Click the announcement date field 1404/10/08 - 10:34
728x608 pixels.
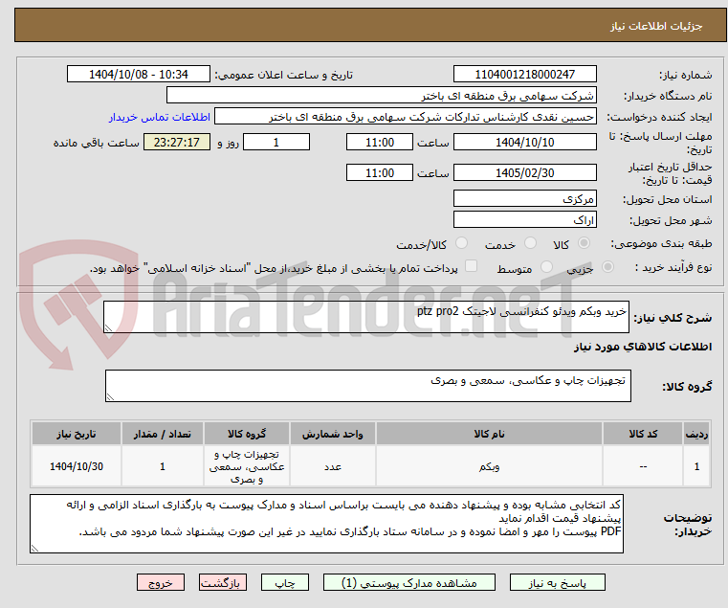click(x=139, y=75)
